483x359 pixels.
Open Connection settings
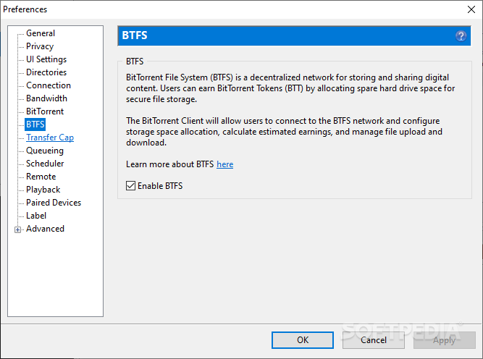click(49, 85)
